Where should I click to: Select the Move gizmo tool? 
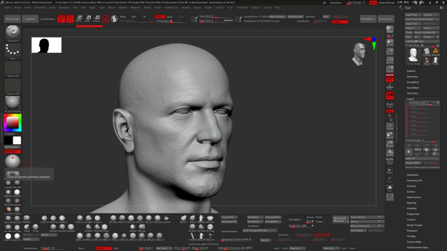coord(78,19)
